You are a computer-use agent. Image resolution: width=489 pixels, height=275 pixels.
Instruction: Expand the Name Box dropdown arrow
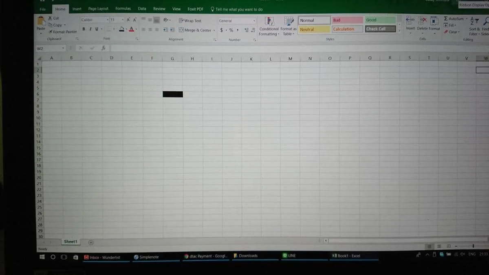click(x=63, y=48)
